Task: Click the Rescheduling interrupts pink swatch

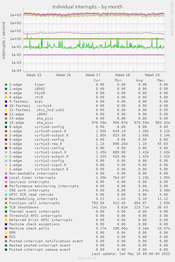Action: (x=6, y=199)
